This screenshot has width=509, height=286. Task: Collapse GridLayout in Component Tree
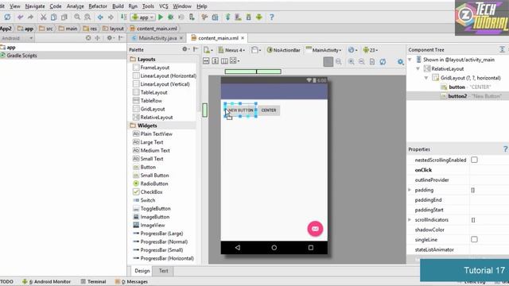[426, 78]
